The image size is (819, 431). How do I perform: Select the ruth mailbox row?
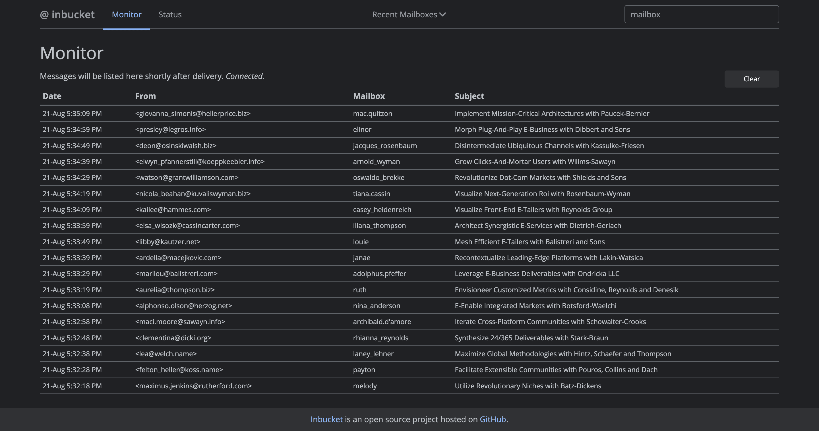(x=409, y=289)
